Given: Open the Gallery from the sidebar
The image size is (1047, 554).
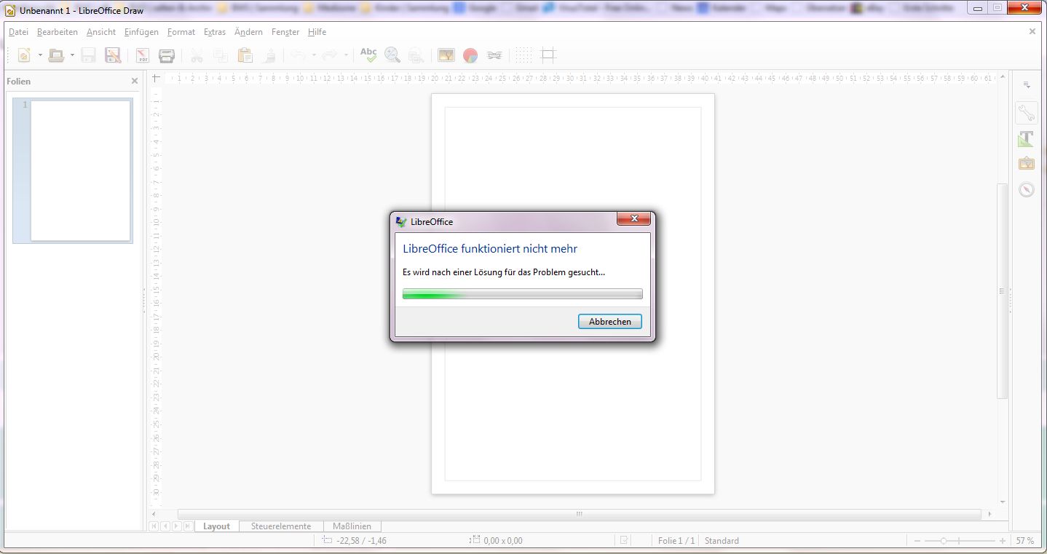Looking at the screenshot, I should pyautogui.click(x=1026, y=164).
